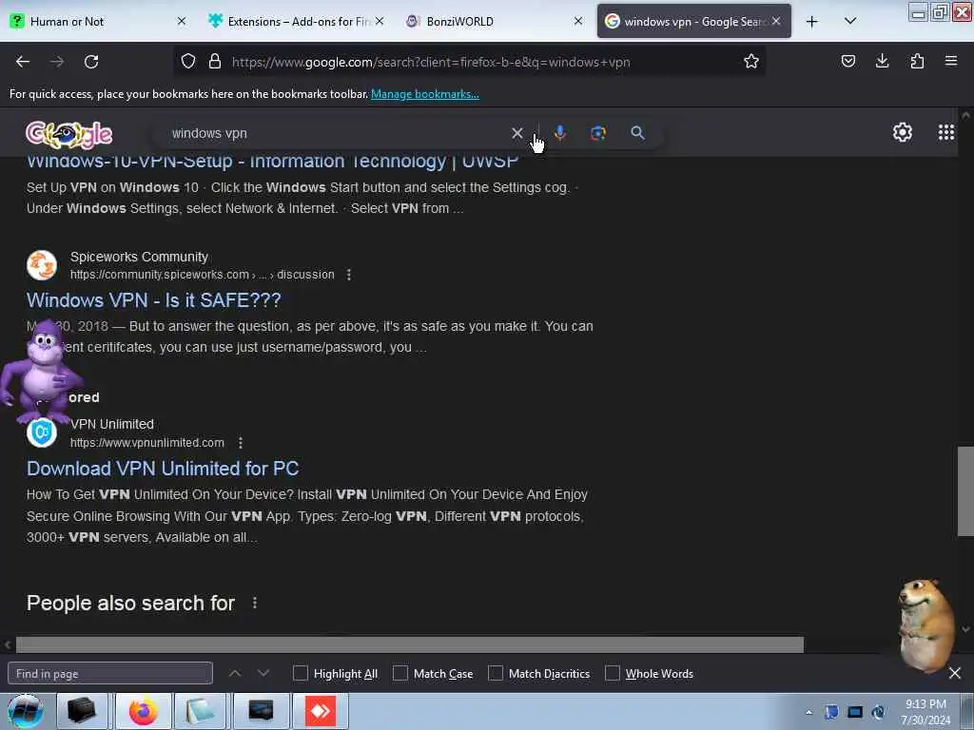This screenshot has height=730, width=974.
Task: Click the Google logo
Action: pos(68,134)
